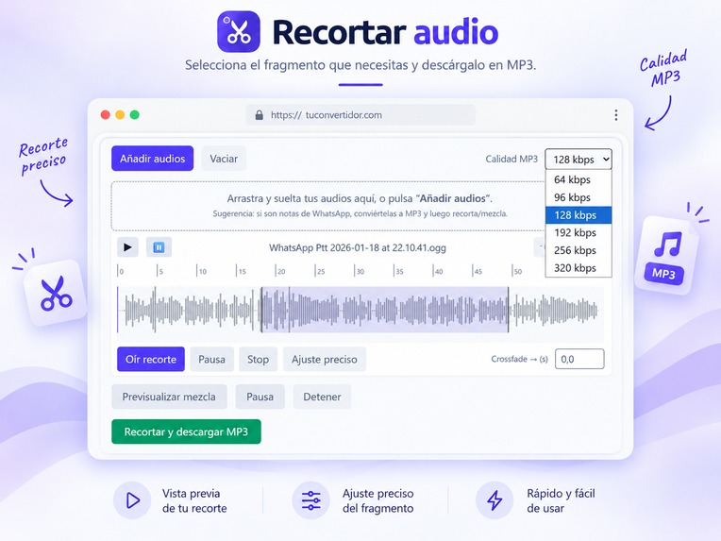Click the 35 second timeline mark

(398, 271)
